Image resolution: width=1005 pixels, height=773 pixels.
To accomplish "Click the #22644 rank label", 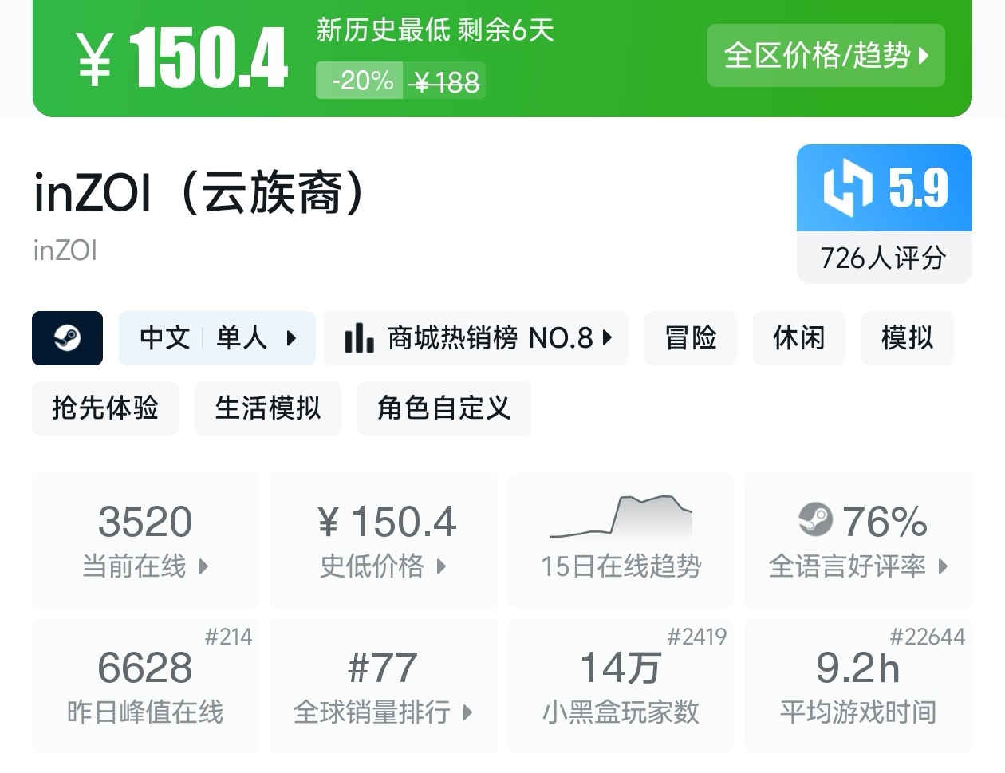I will (928, 637).
